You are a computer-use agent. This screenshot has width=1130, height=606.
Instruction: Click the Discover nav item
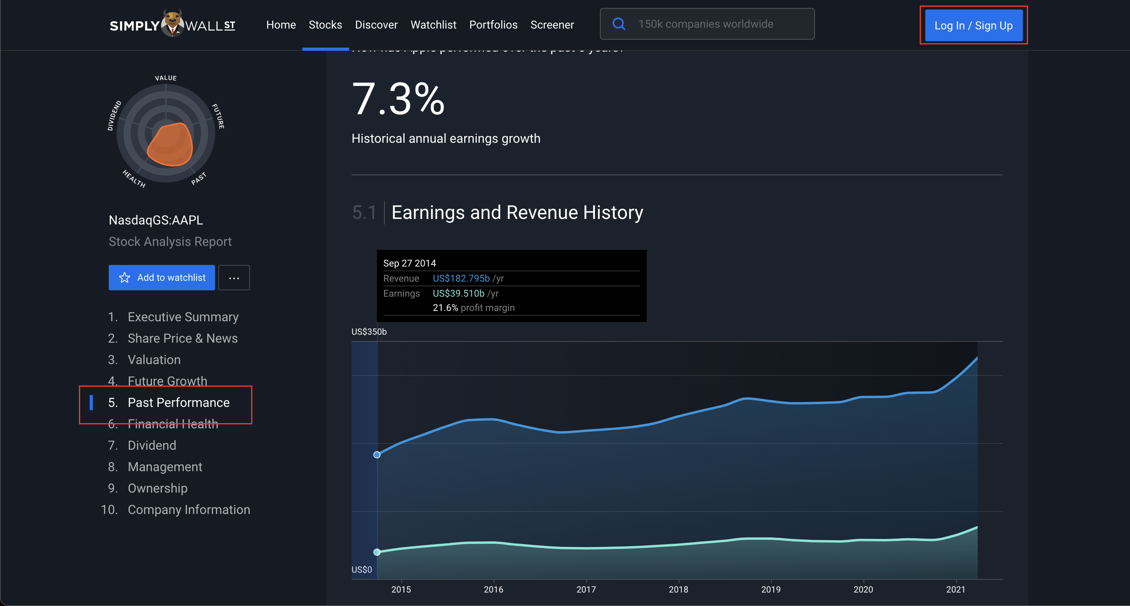pyautogui.click(x=376, y=25)
